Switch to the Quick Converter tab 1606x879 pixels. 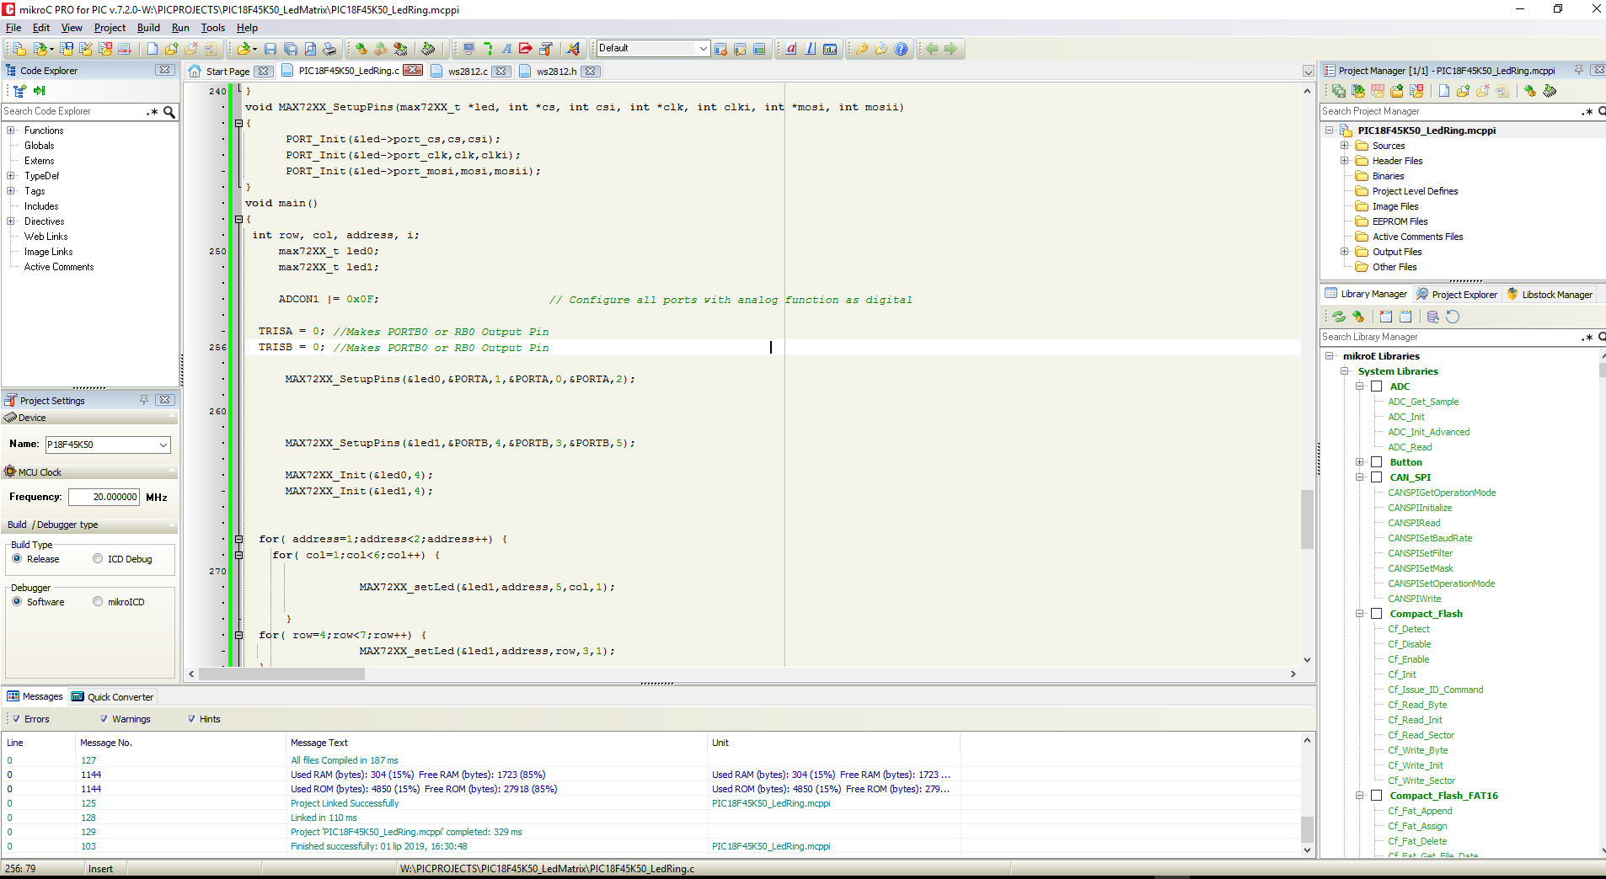(x=113, y=697)
